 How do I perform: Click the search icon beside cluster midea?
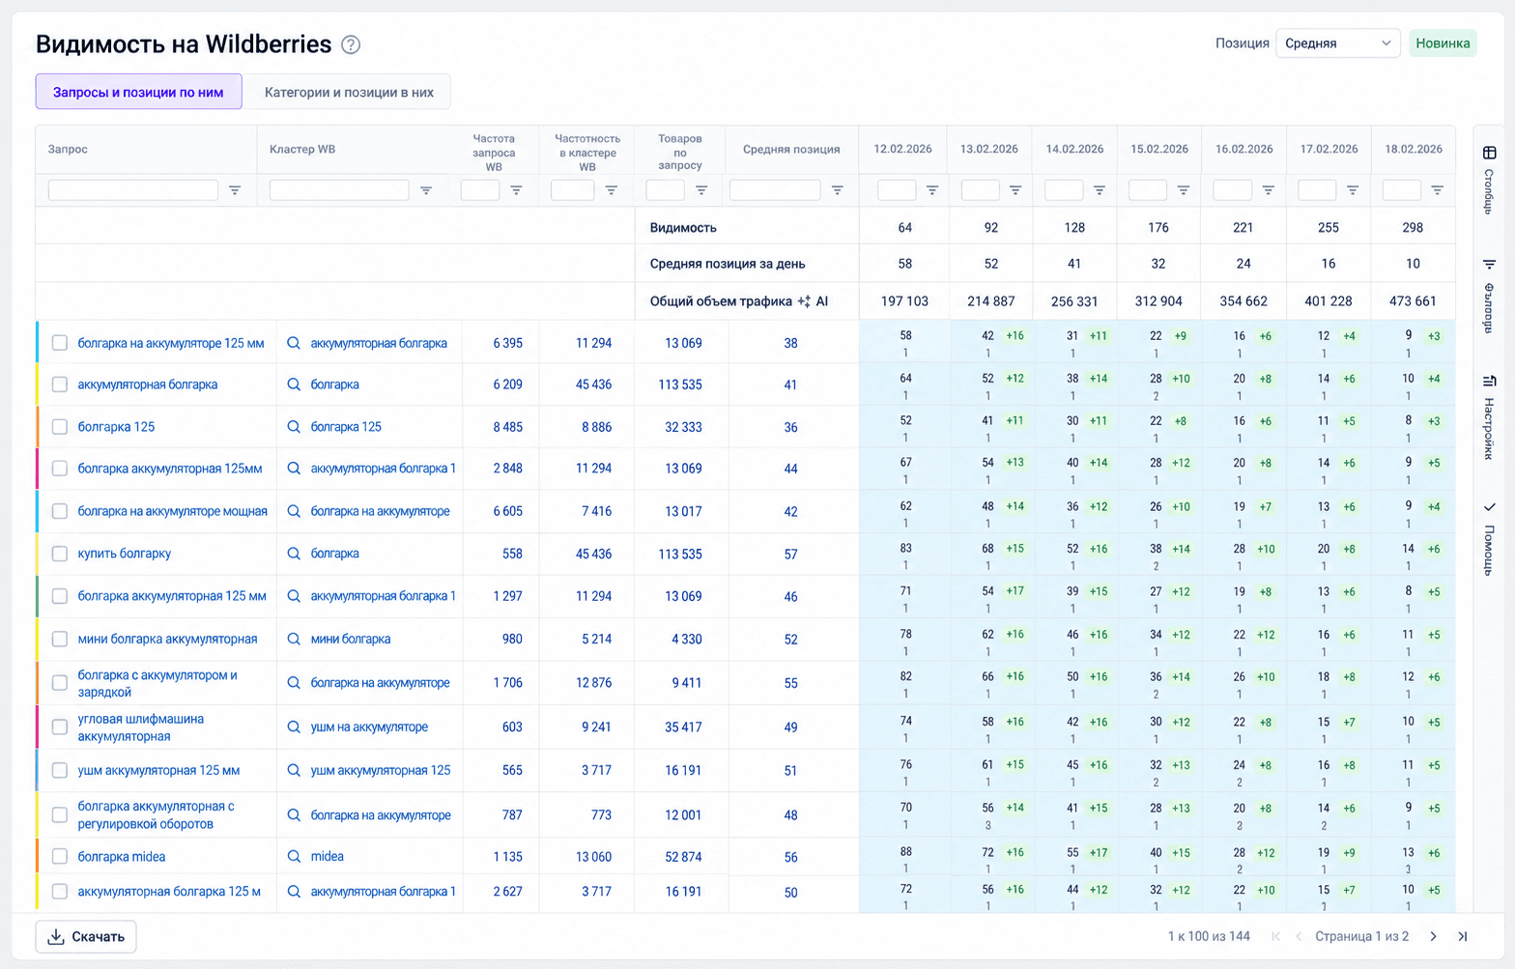coord(294,856)
